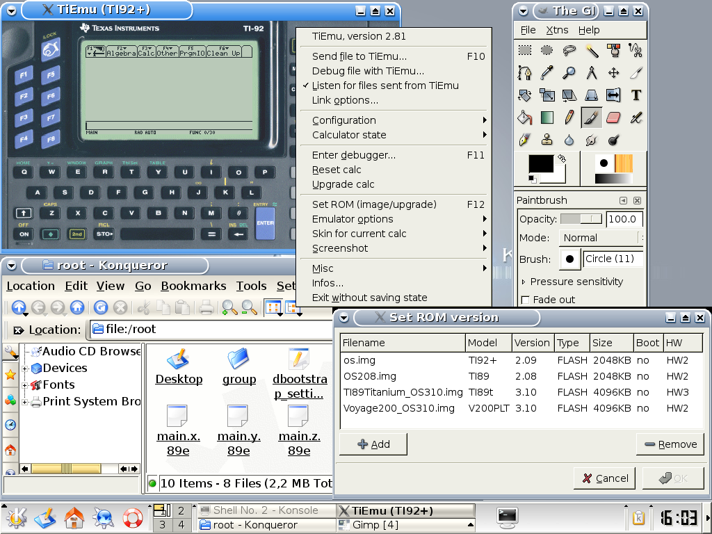Open the Mode dropdown showing Normal
712x534 pixels.
click(x=600, y=238)
